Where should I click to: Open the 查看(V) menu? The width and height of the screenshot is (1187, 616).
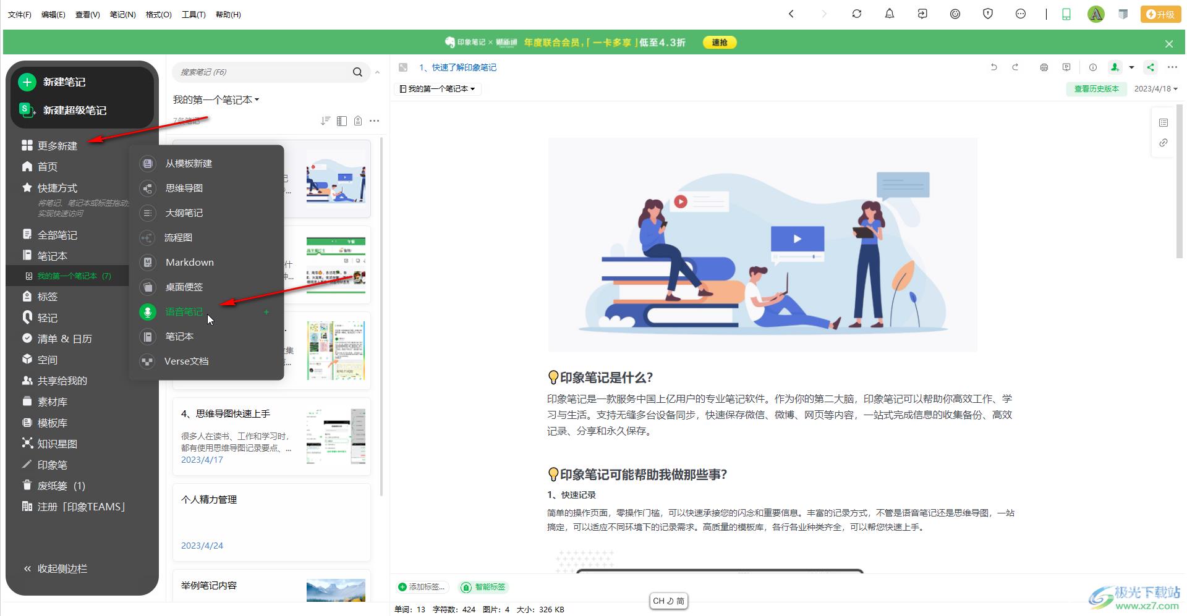click(88, 14)
